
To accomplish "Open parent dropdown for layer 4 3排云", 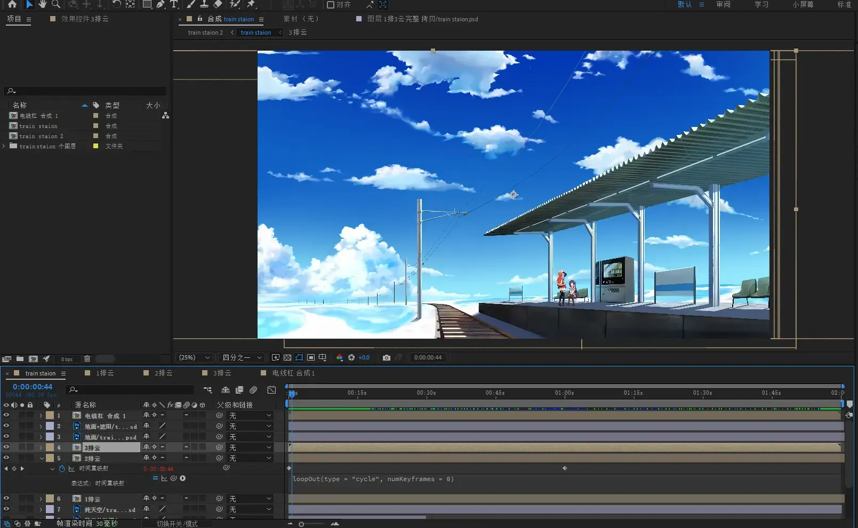I will point(250,447).
